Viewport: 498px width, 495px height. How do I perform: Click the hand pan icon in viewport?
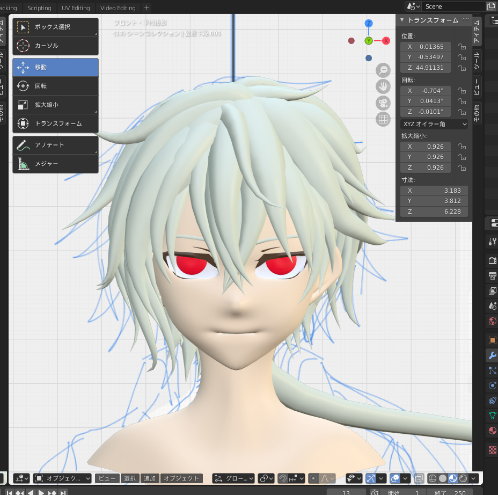click(x=383, y=86)
